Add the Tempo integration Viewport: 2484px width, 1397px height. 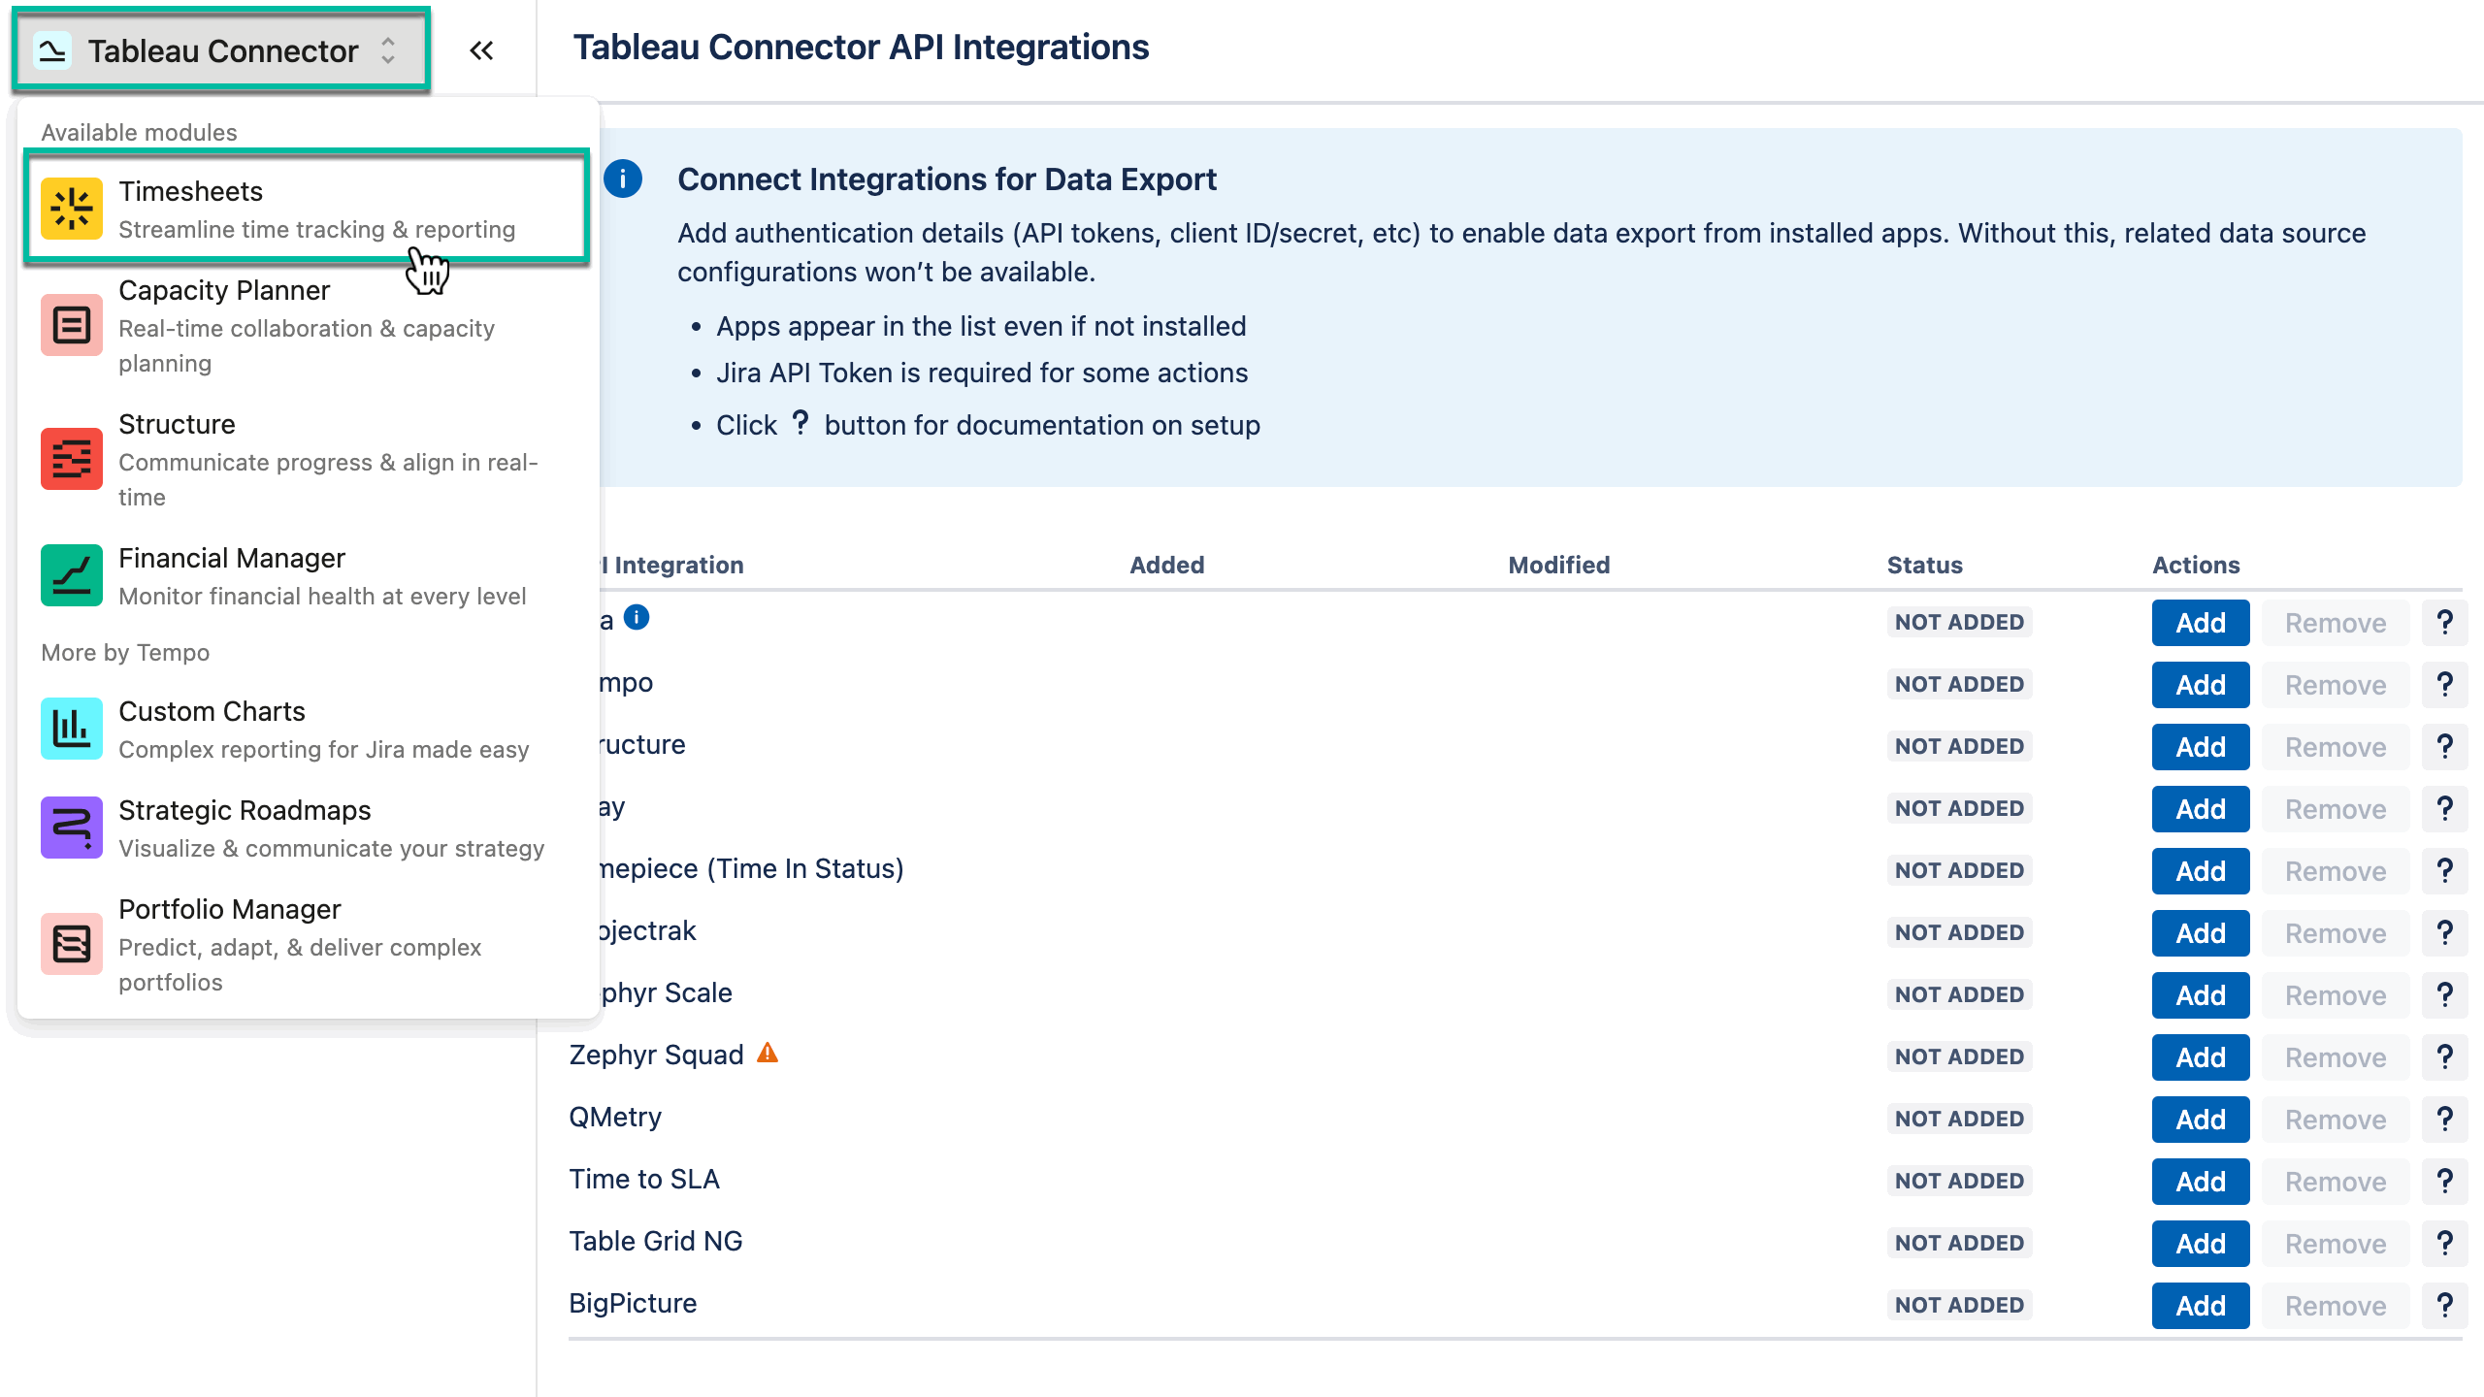2200,684
